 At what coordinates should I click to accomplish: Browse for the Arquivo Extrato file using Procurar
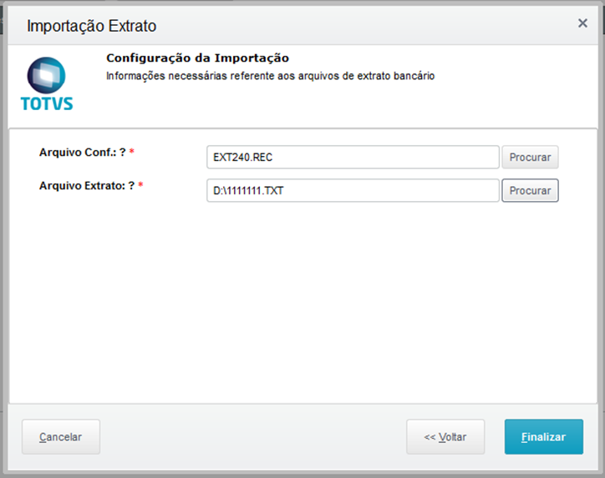coord(530,191)
